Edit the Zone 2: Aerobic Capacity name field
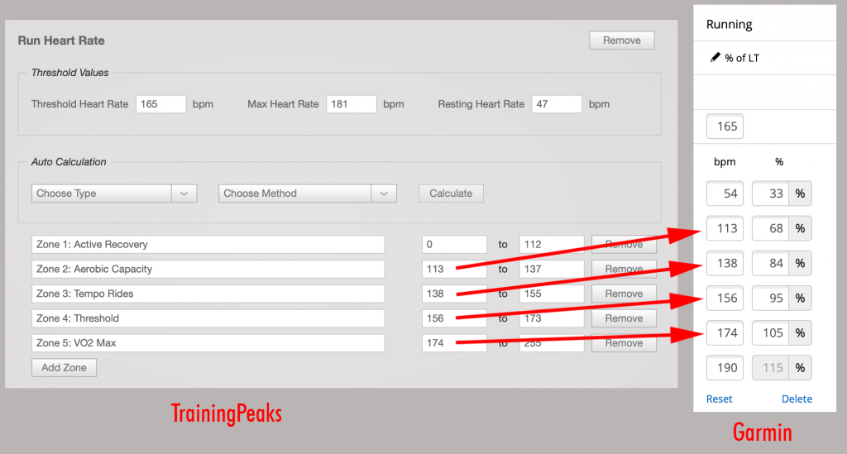Image resolution: width=847 pixels, height=454 pixels. (208, 269)
